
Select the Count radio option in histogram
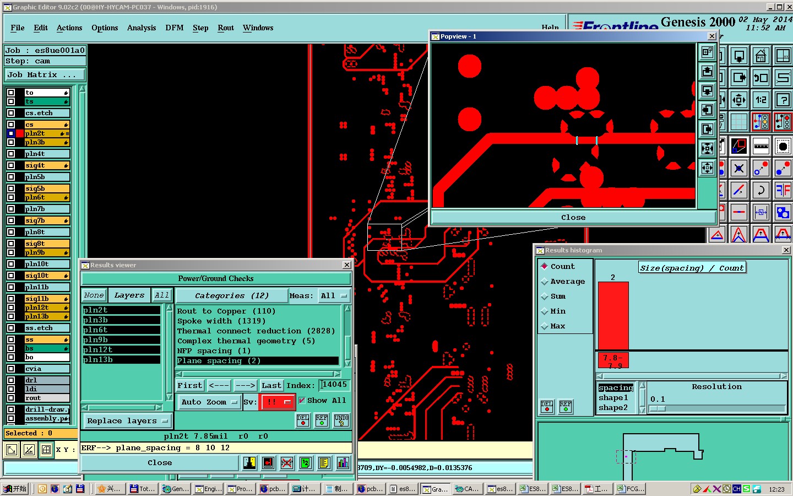[545, 266]
